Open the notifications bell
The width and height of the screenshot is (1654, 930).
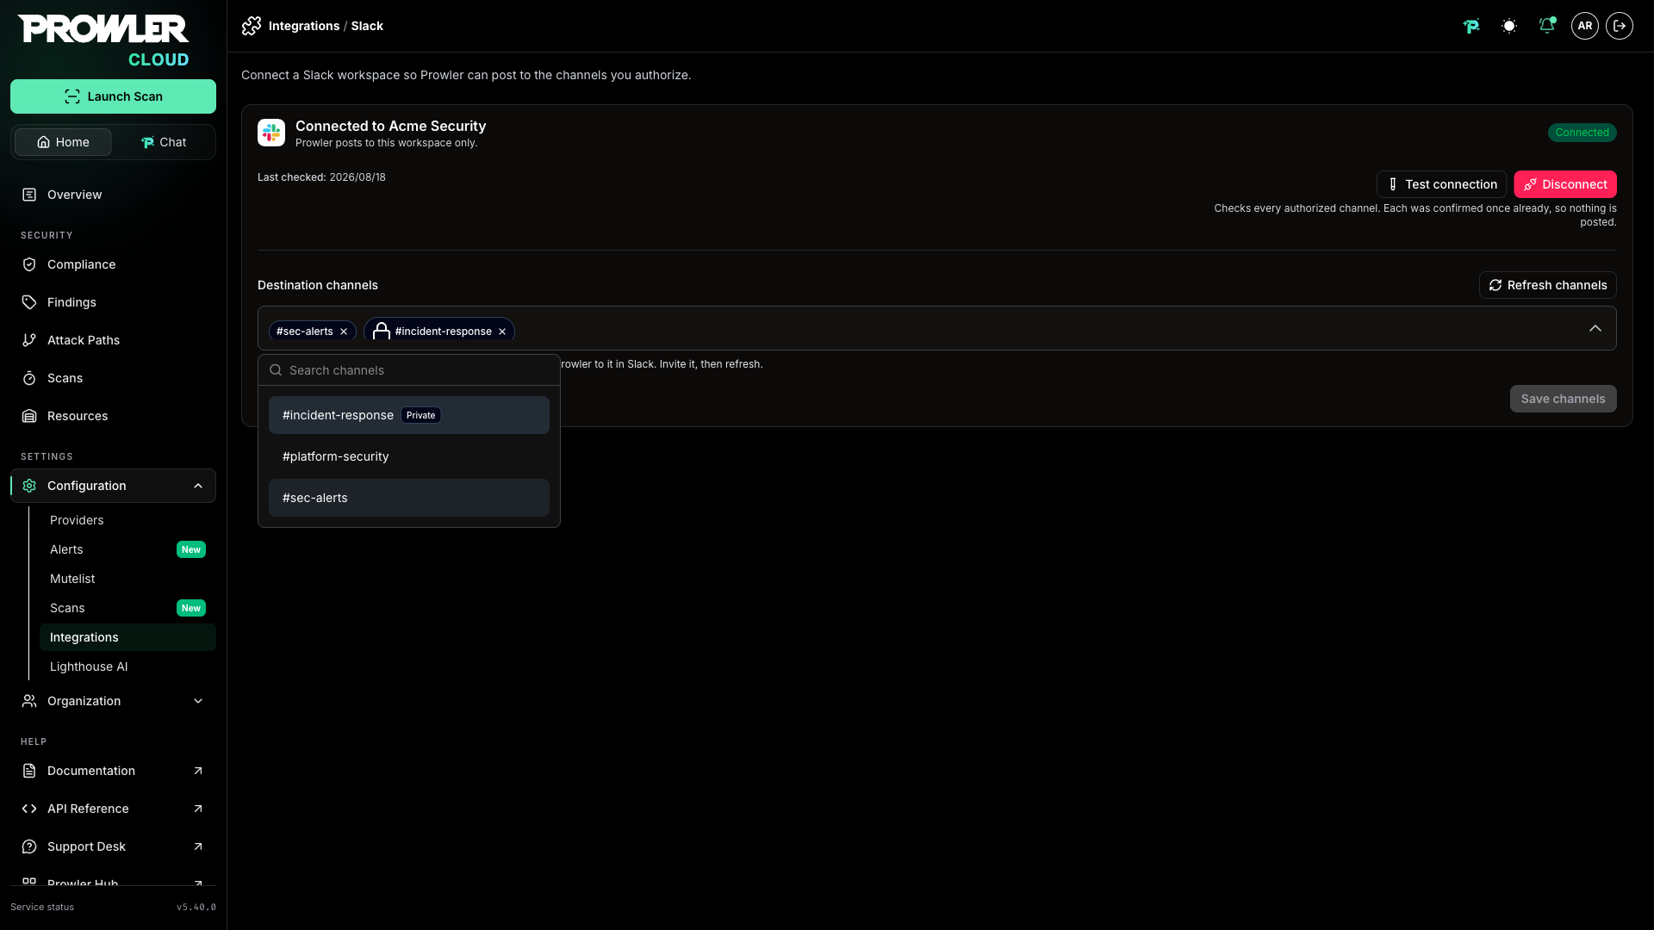pos(1547,26)
